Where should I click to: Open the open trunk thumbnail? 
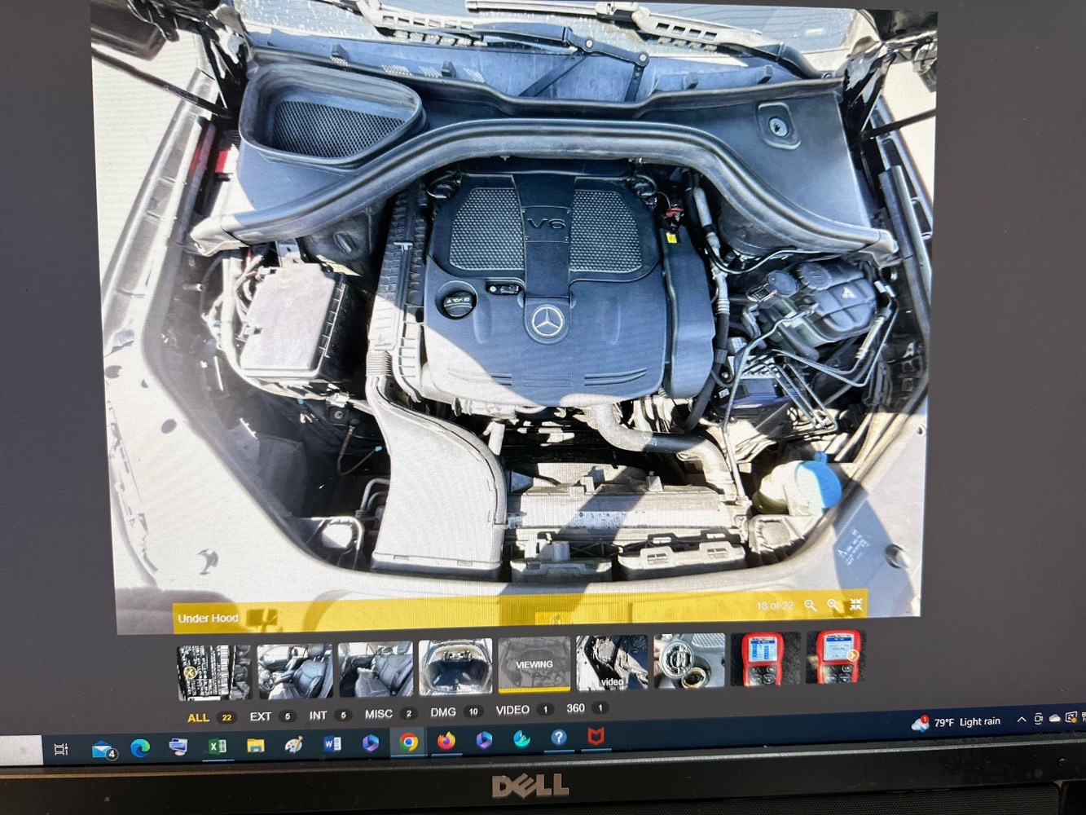[x=455, y=667]
